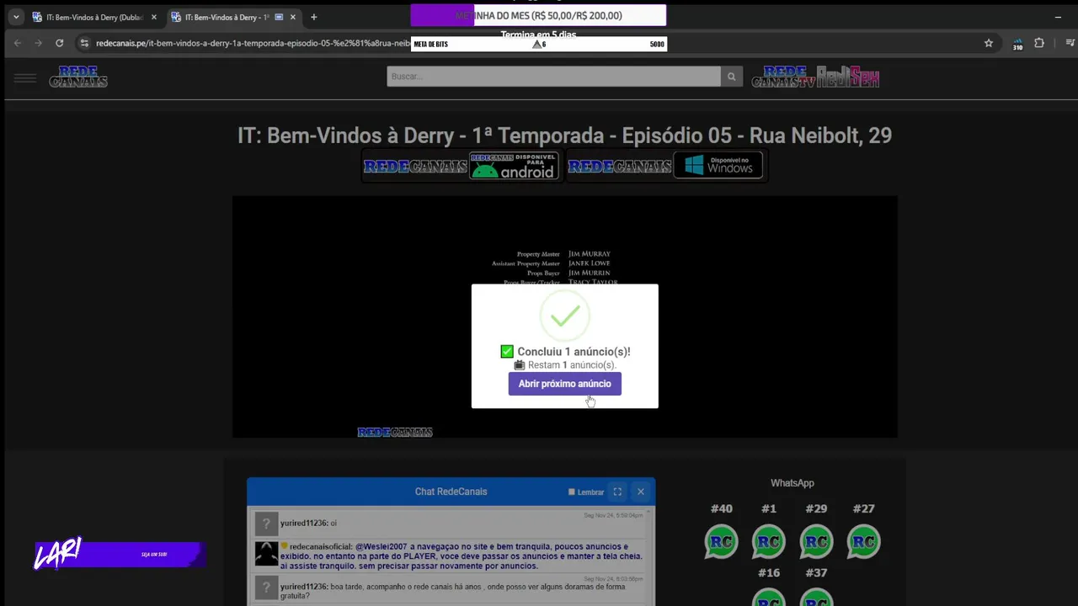Click Abrir próximo anúncio button

coord(564,384)
